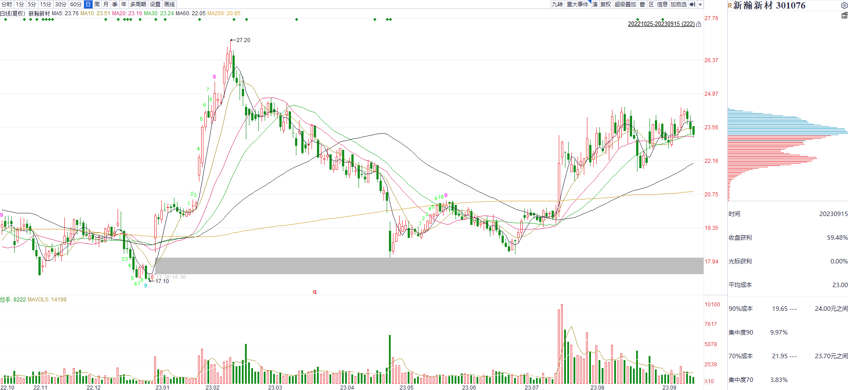This screenshot has height=390, width=848.
Task: Open the 画线 drawing tools
Action: tap(169, 4)
